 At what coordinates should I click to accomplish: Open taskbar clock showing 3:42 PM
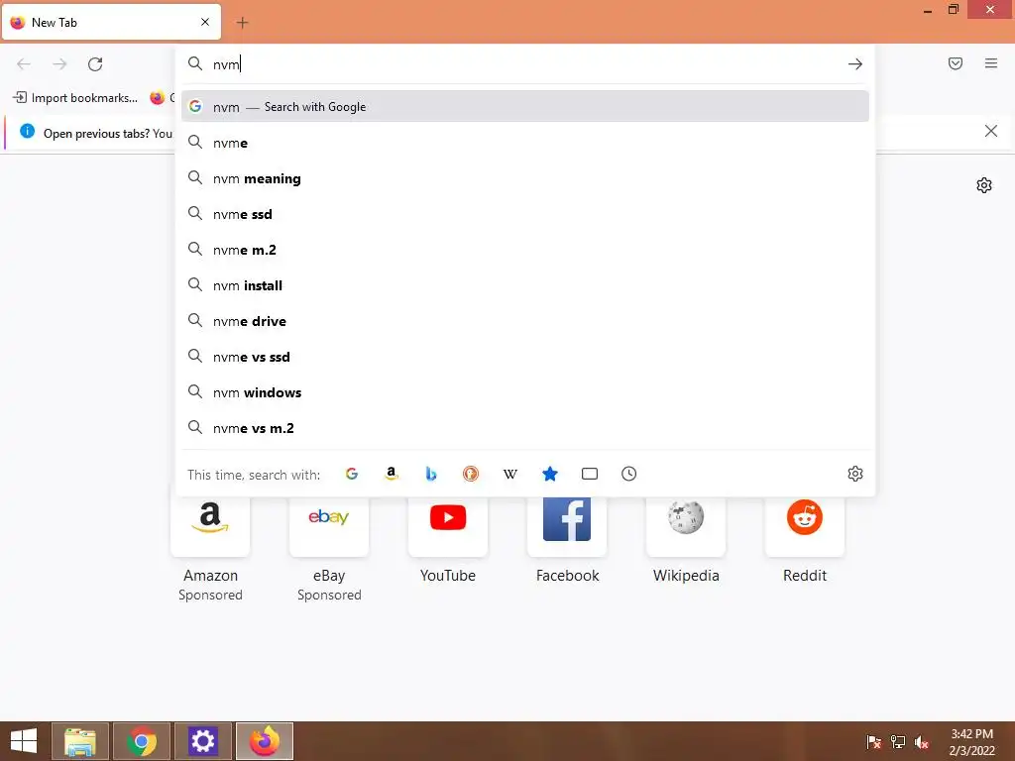pyautogui.click(x=971, y=742)
